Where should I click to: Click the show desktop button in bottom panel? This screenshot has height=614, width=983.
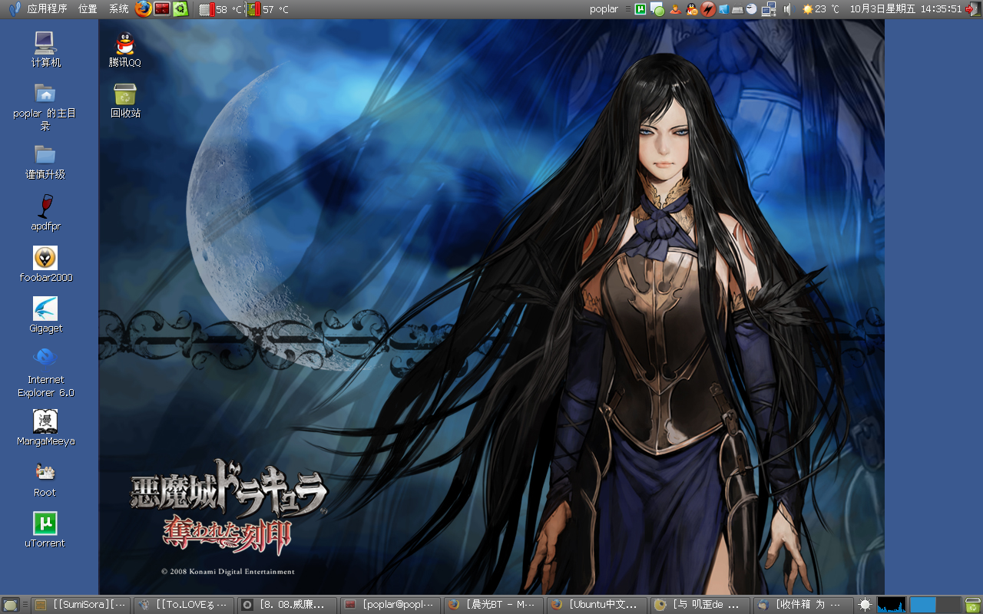[x=10, y=605]
